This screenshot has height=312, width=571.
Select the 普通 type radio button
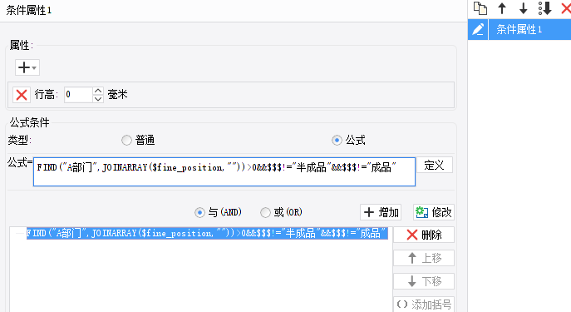126,140
